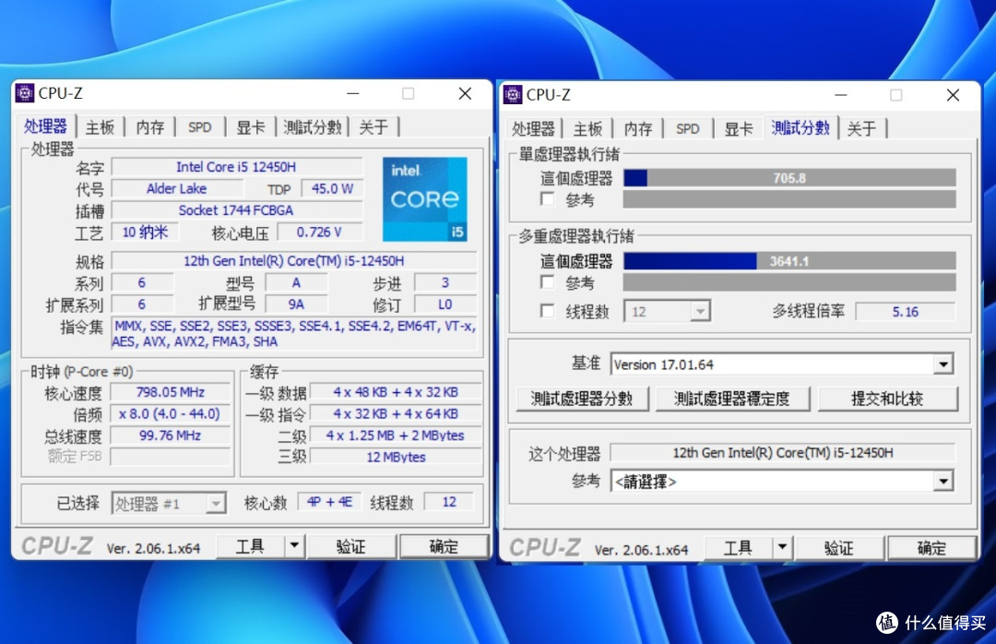The height and width of the screenshot is (644, 996).
Task: Expand the benchmark Version 17.01.64 dropdown
Action: (943, 364)
